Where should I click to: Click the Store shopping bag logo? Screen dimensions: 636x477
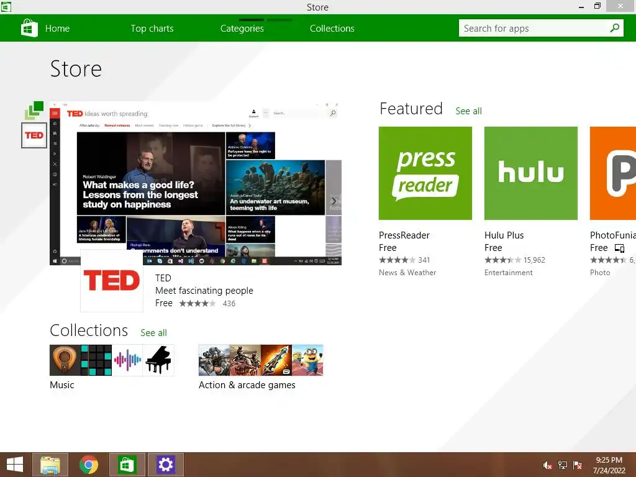(x=29, y=28)
